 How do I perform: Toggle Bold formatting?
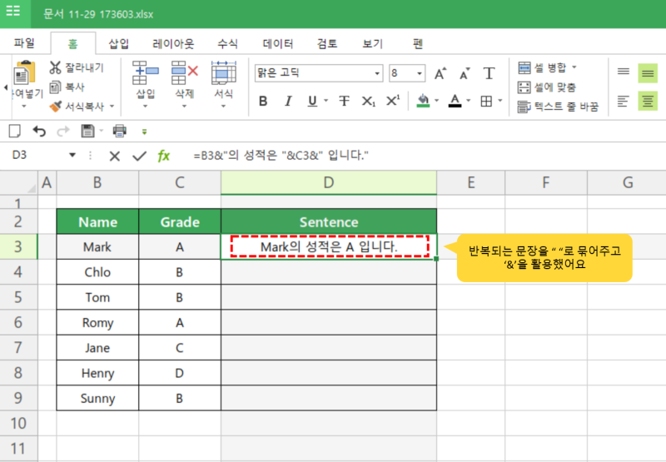pyautogui.click(x=263, y=101)
